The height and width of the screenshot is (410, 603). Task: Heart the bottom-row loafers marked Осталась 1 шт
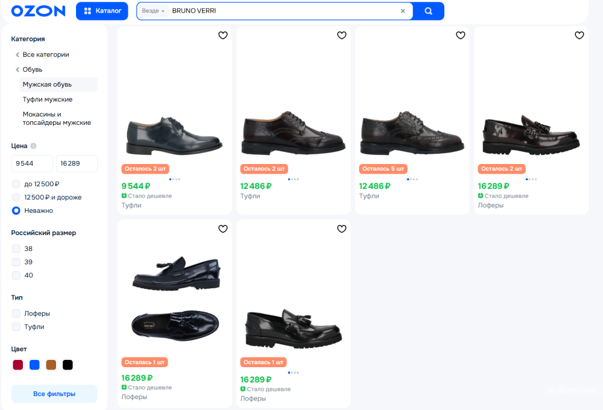pyautogui.click(x=341, y=229)
